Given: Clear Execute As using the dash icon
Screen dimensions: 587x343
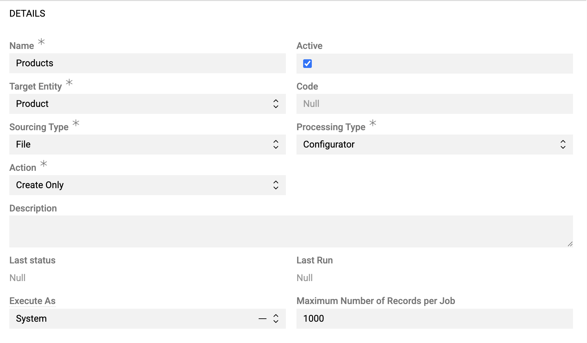Looking at the screenshot, I should [263, 319].
